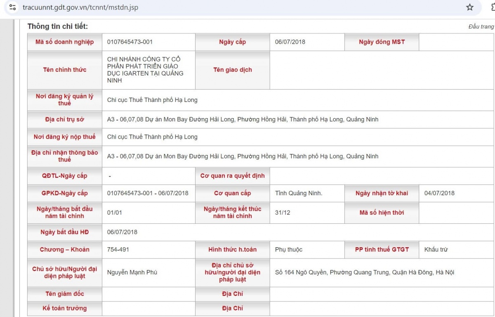Click the official company name CHI NHÁNH text
495x317 pixels.
coord(144,70)
